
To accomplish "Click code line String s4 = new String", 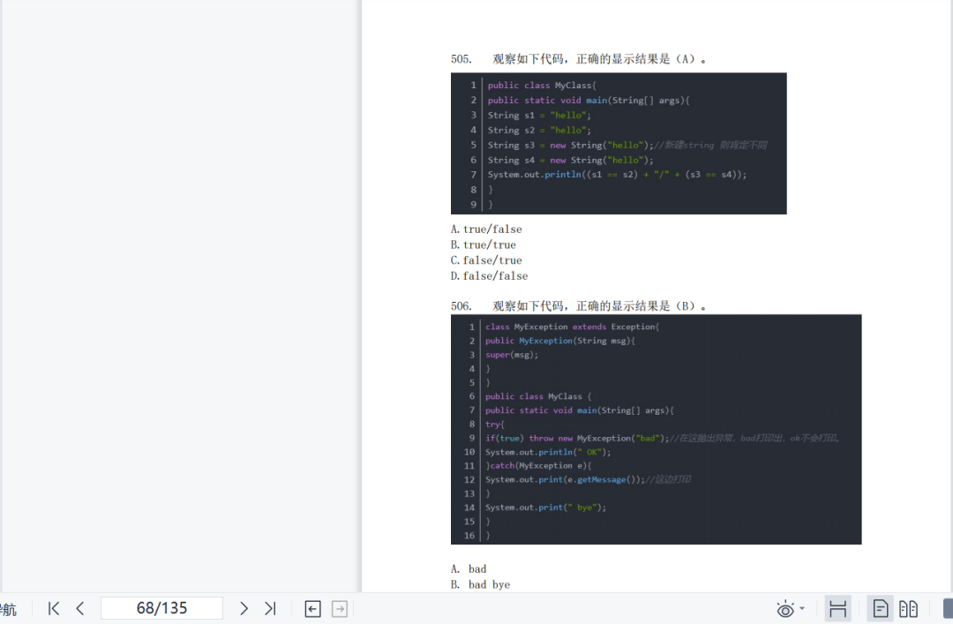I will [571, 160].
